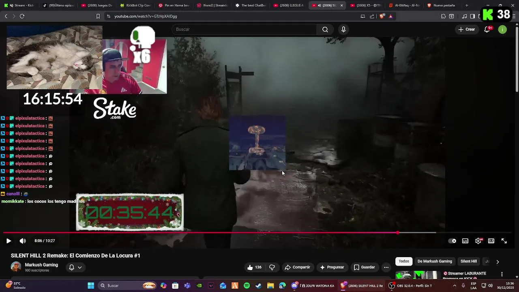Screen dimensions: 519x292
Task: Play the paused YouTube video
Action: coord(9,241)
